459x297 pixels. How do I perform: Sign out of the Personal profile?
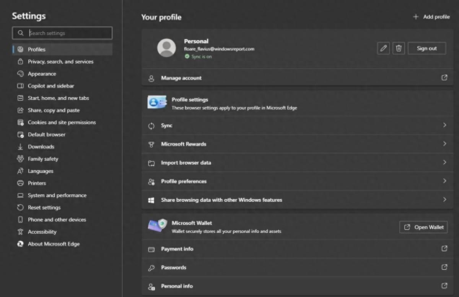pyautogui.click(x=427, y=48)
